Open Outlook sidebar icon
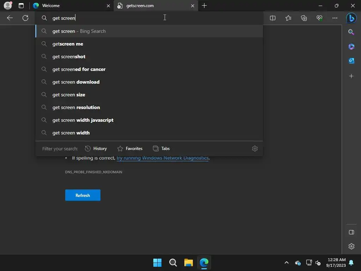Viewport: 361px width, 271px height. [351, 61]
